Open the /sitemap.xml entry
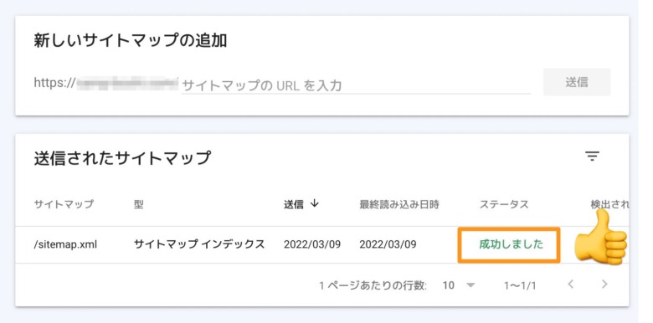 click(x=65, y=244)
